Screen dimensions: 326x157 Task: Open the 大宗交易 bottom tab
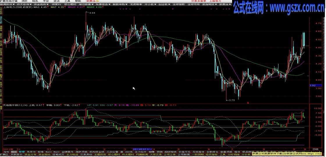(x=156, y=154)
